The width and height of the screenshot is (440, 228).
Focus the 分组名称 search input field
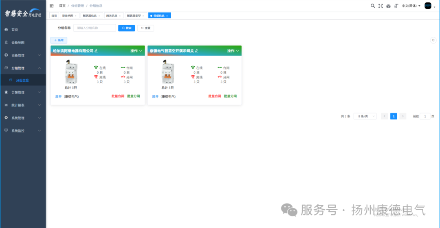coord(95,28)
